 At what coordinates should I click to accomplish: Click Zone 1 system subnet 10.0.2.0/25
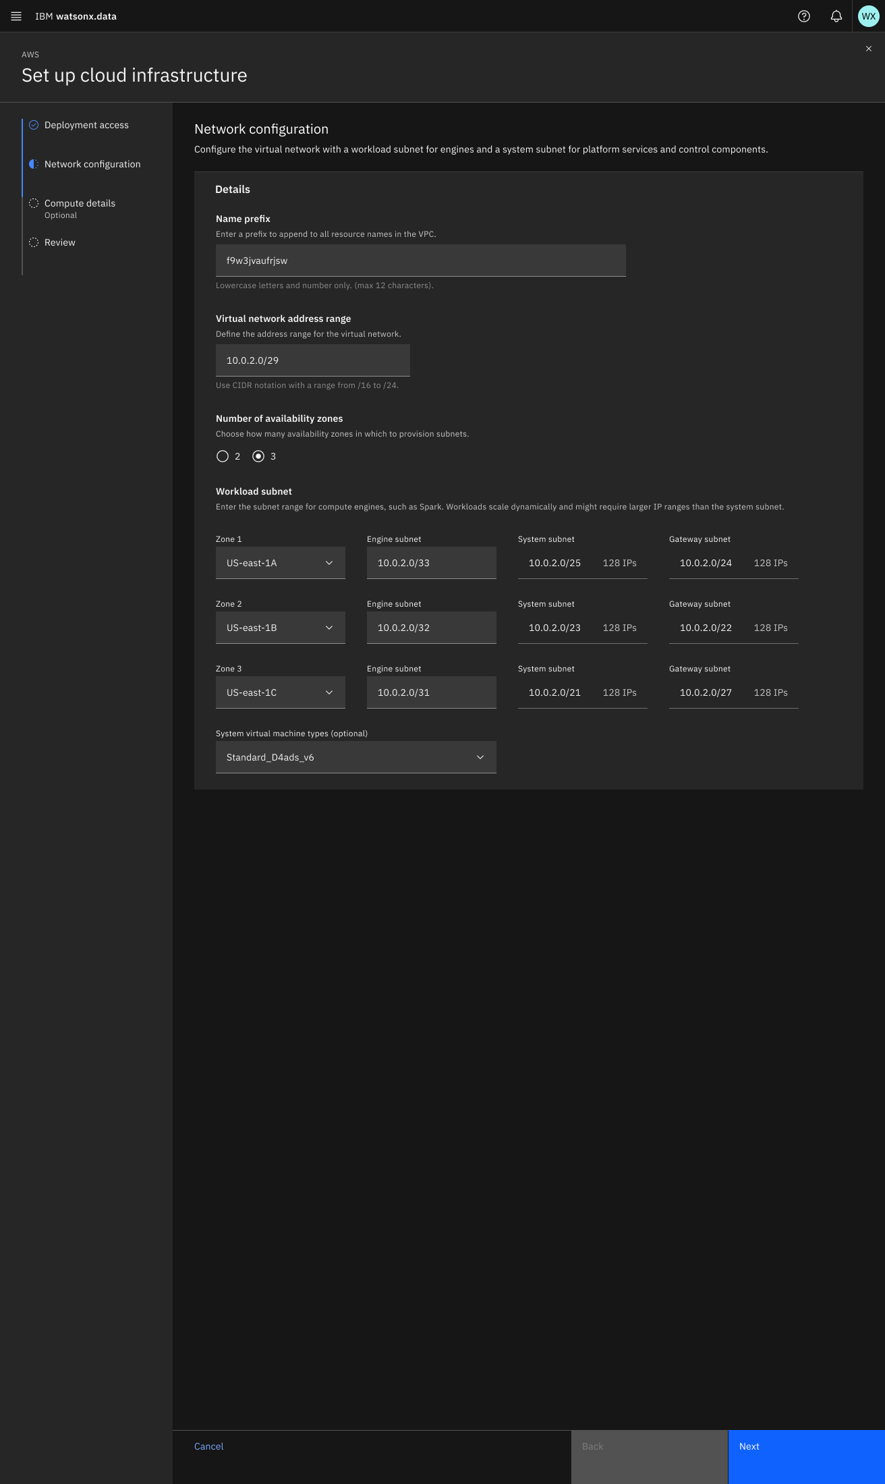pos(583,563)
